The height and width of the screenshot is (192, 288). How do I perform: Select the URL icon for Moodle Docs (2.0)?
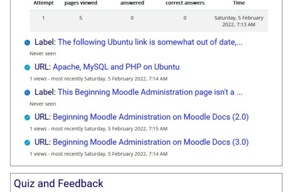click(27, 117)
